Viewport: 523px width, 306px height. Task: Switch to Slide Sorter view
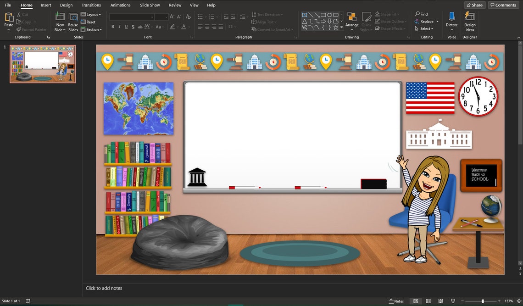coord(428,301)
